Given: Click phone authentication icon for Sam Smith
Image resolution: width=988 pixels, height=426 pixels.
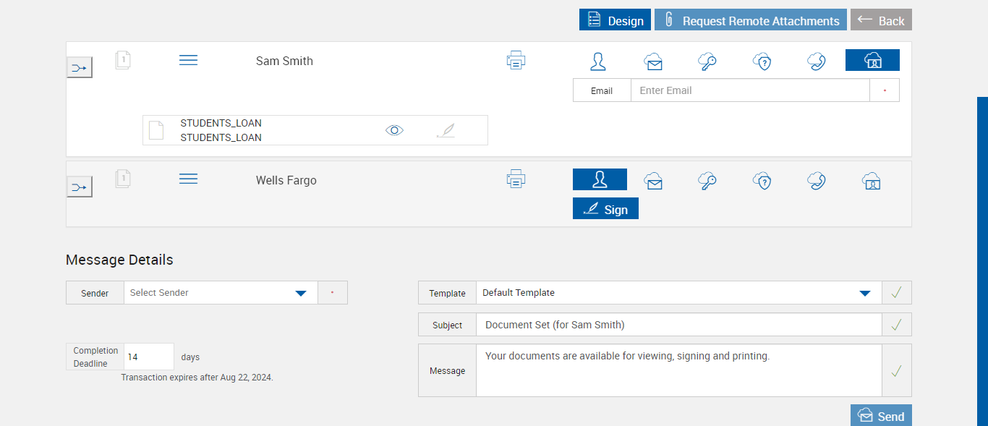Looking at the screenshot, I should tap(817, 61).
